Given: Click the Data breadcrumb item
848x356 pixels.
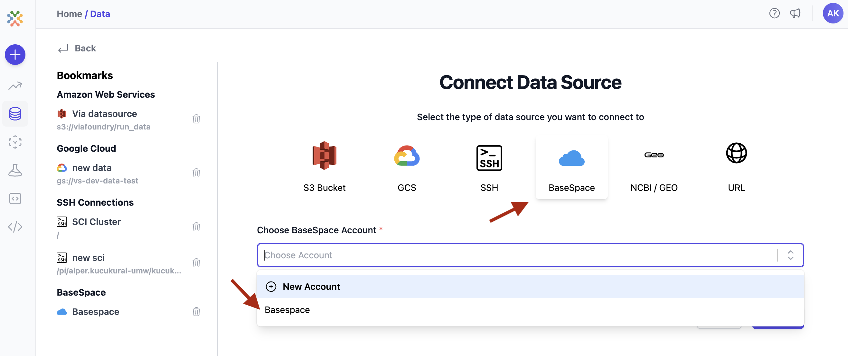Looking at the screenshot, I should [x=100, y=14].
